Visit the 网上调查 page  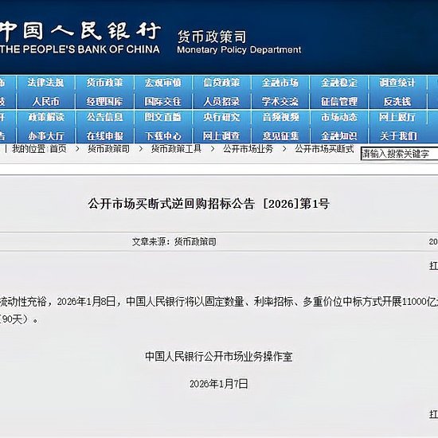[221, 136]
